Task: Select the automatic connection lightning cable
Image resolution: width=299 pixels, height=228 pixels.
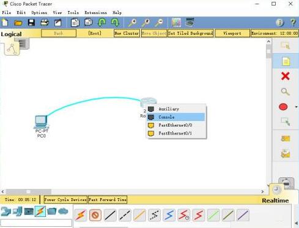Action: (x=81, y=215)
